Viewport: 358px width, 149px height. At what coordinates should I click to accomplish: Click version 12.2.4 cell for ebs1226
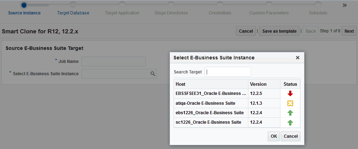tap(264, 113)
